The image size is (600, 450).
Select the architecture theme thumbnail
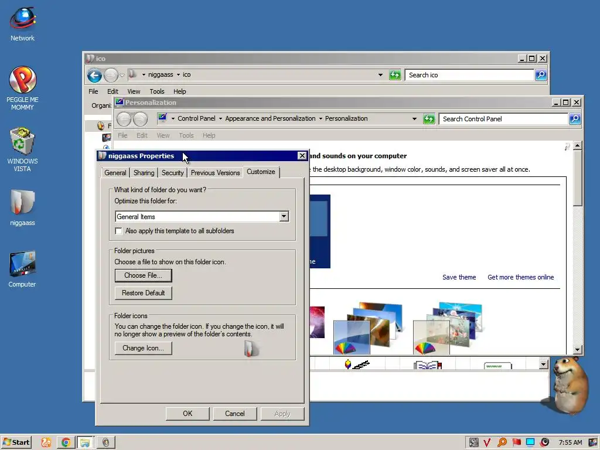pyautogui.click(x=369, y=328)
